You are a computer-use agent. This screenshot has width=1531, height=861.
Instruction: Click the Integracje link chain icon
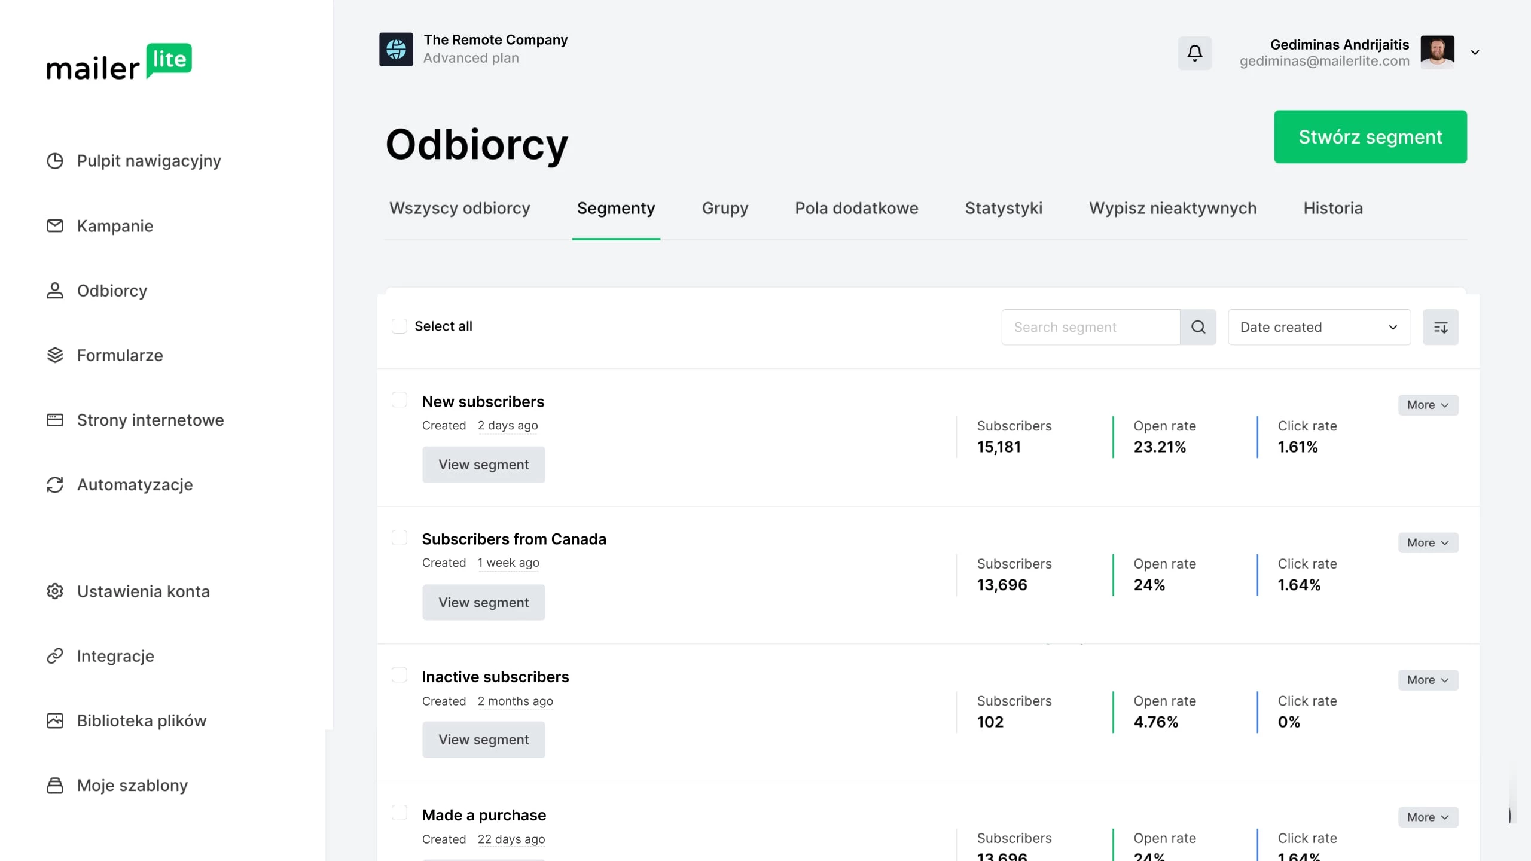(55, 656)
